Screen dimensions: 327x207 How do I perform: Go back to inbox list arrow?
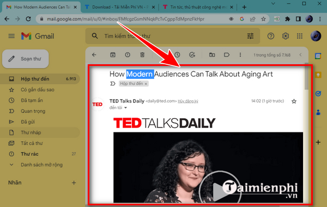pyautogui.click(x=94, y=55)
